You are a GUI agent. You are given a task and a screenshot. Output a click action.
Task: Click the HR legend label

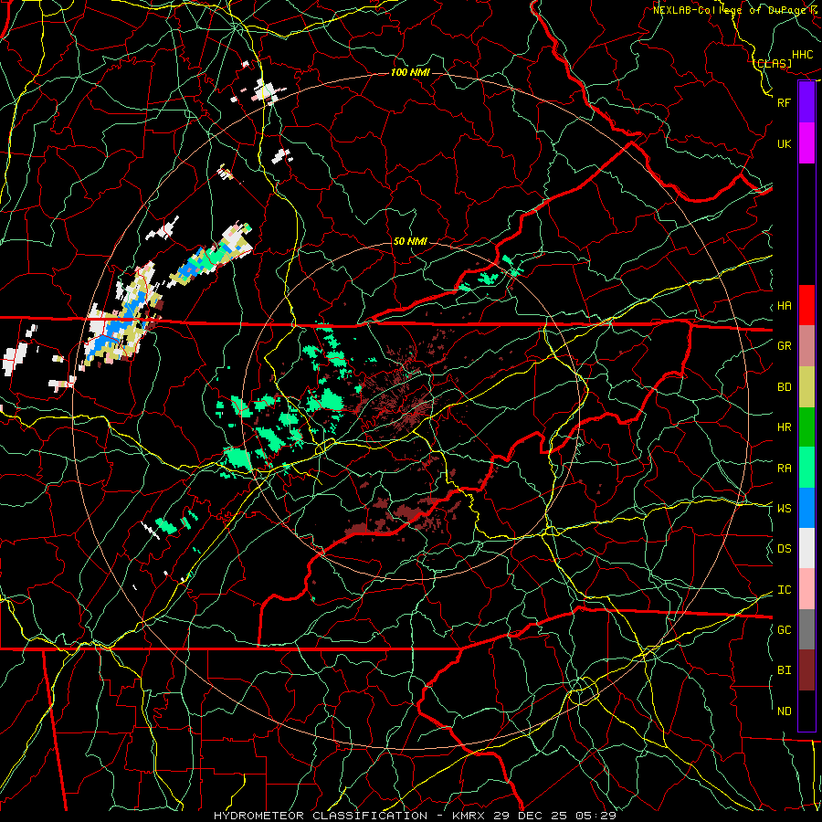click(x=785, y=427)
